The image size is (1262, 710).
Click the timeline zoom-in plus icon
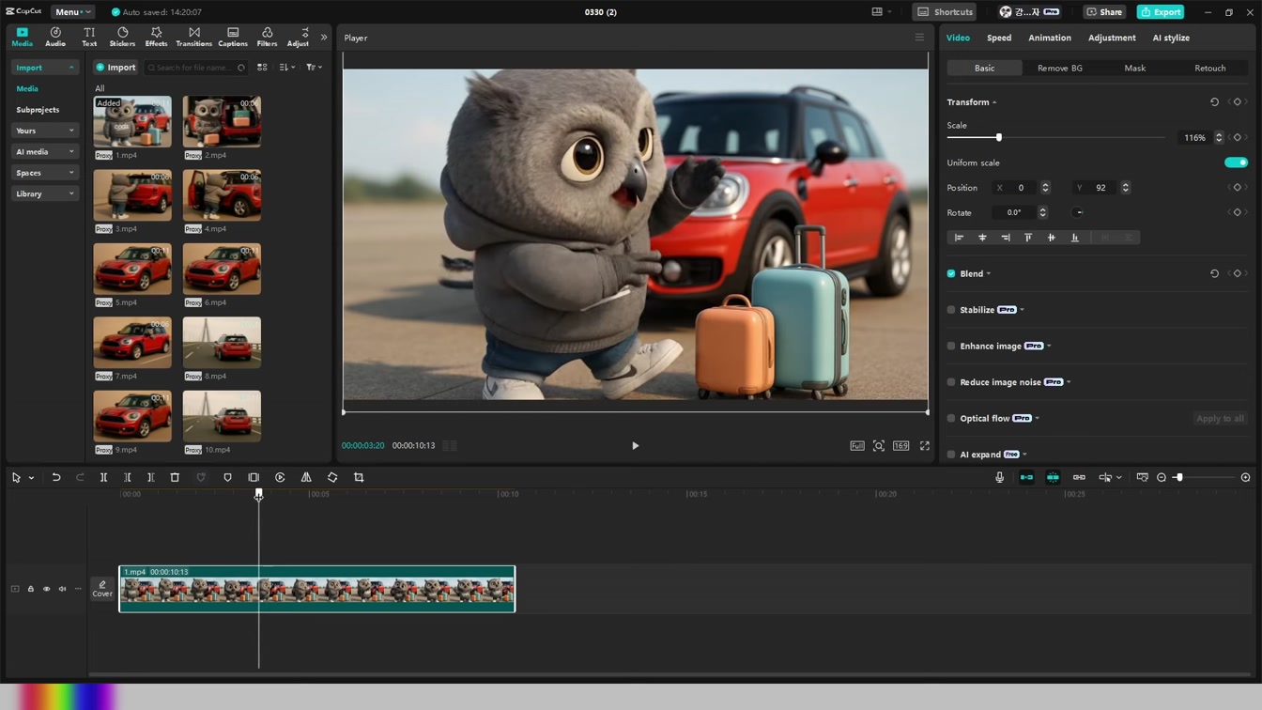point(1245,477)
